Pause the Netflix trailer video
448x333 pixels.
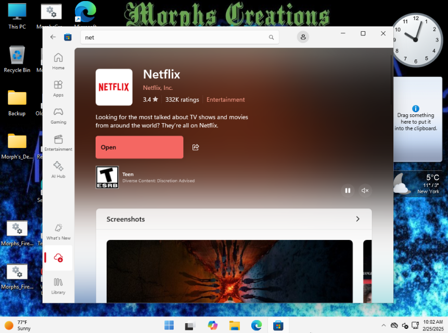(x=348, y=190)
